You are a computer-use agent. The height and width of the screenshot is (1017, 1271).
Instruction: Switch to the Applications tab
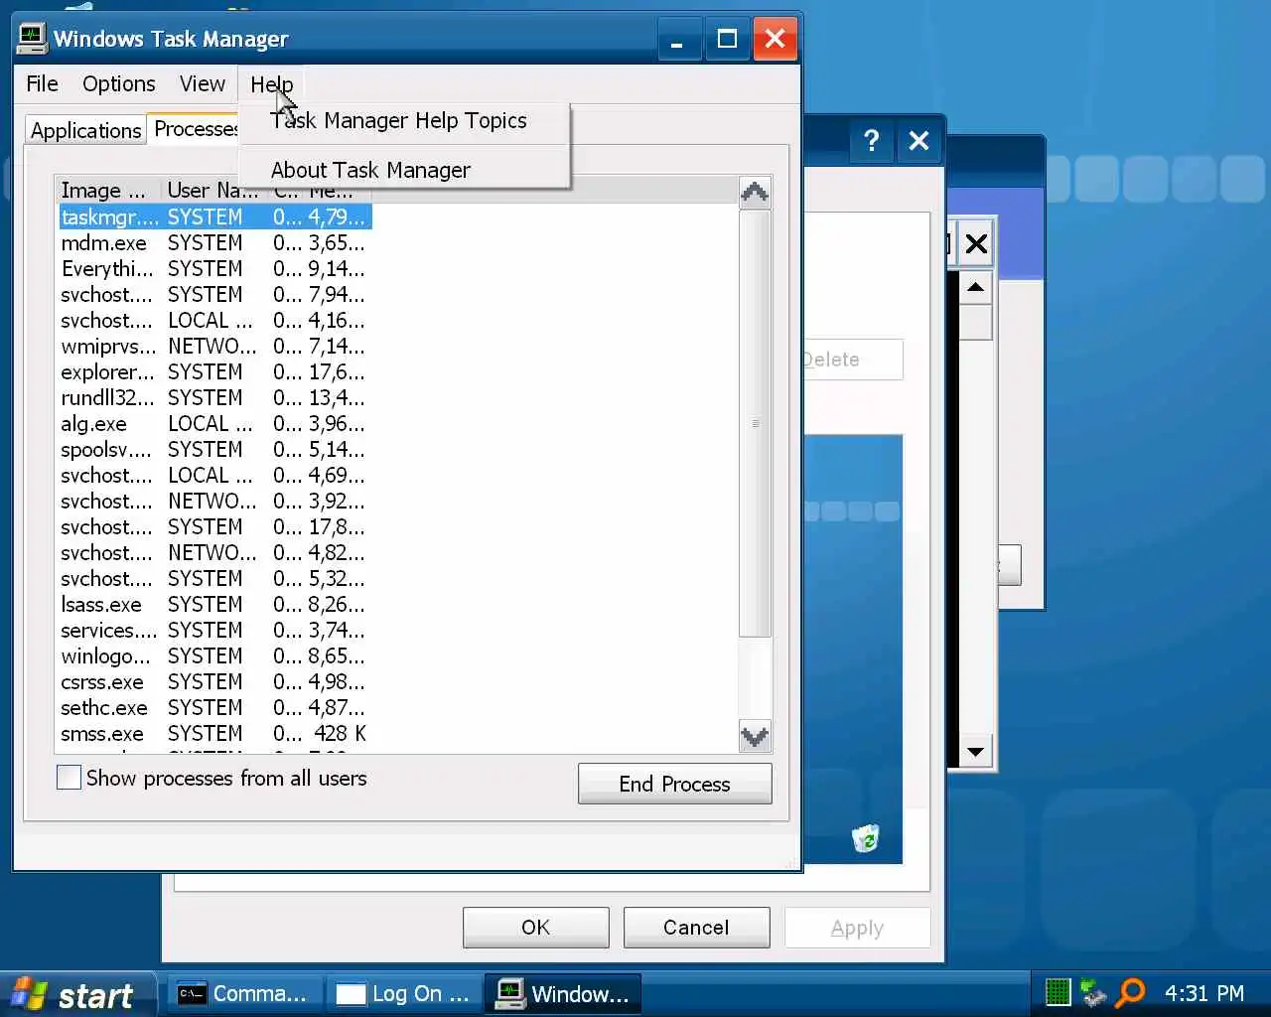(85, 130)
